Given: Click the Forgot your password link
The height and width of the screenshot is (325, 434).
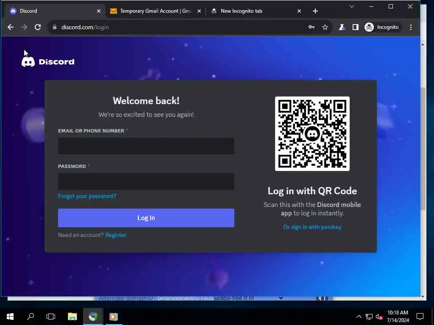Looking at the screenshot, I should point(87,196).
